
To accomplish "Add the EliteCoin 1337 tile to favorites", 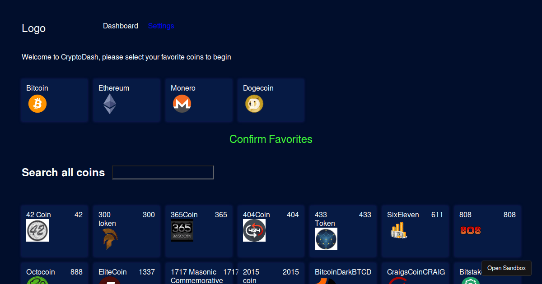I will 126,273.
